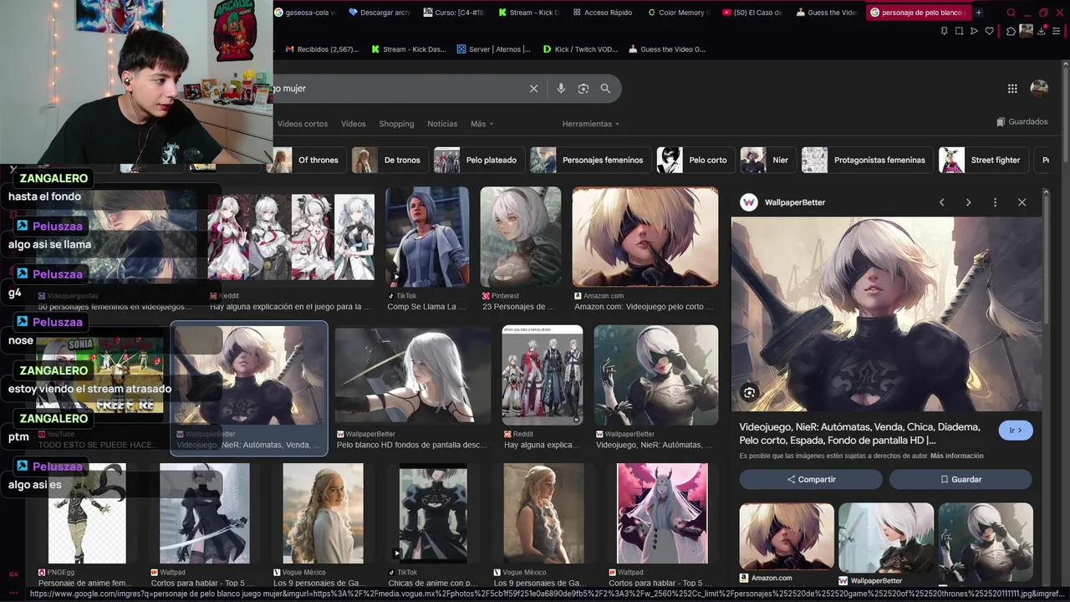
Task: Click the Guardar button in preview panel
Action: coord(960,479)
